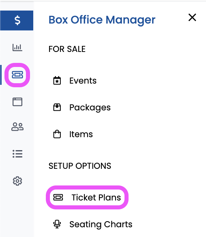This screenshot has width=206, height=237.
Task: Close the Box Office Manager panel
Action: tap(192, 17)
